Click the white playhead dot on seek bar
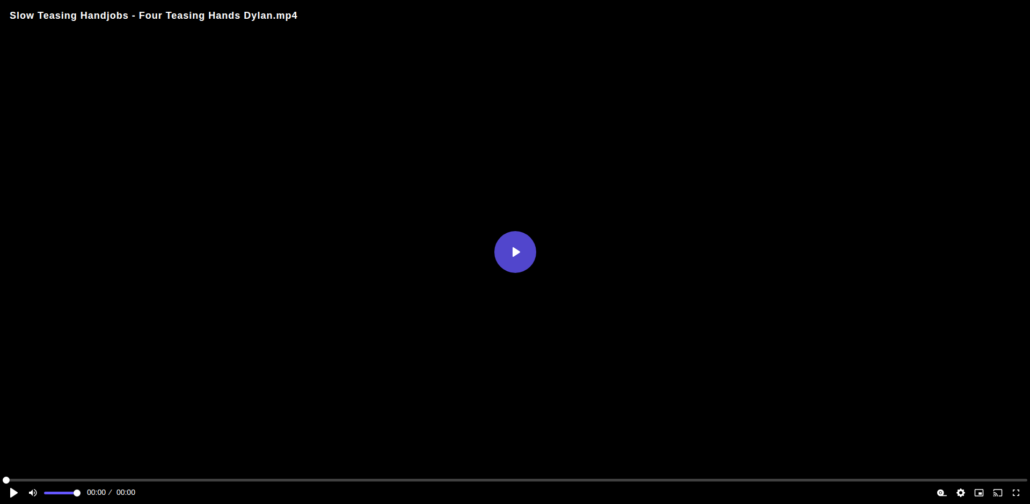The image size is (1030, 504). coord(6,480)
